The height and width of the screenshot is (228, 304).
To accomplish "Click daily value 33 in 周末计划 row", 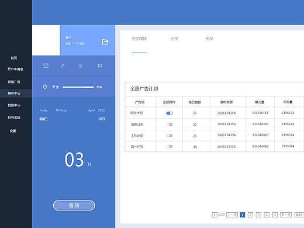I will click(x=195, y=113).
